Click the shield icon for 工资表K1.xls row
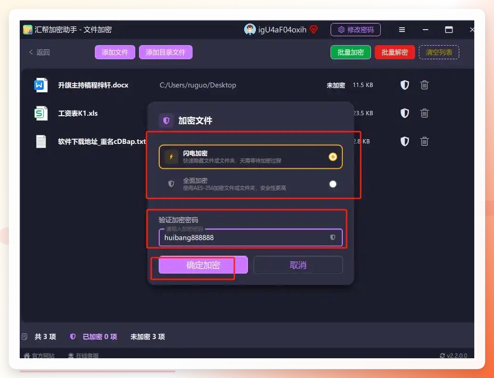This screenshot has height=378, width=494. click(x=404, y=113)
